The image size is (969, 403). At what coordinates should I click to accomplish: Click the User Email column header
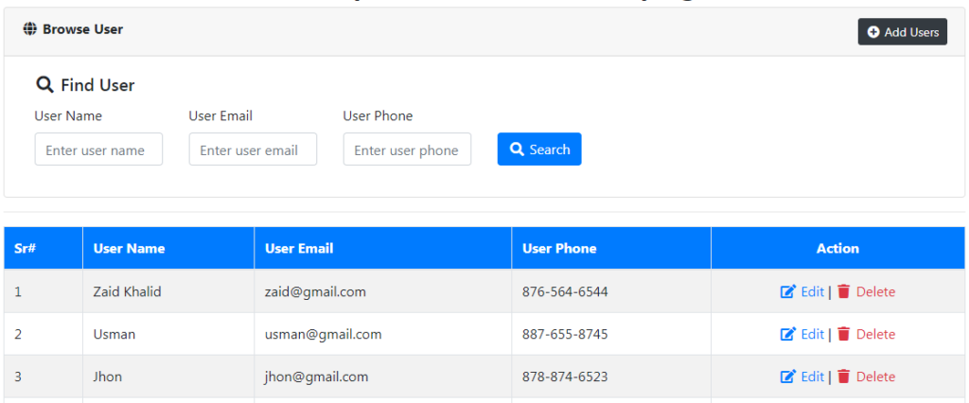tap(382, 248)
